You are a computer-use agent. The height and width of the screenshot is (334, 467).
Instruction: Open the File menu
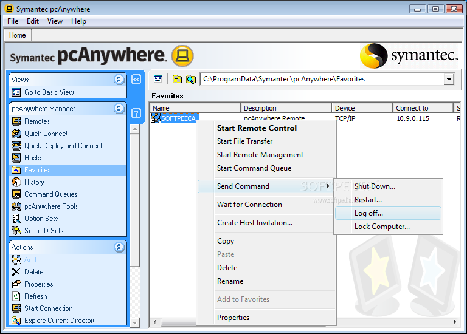[13, 21]
